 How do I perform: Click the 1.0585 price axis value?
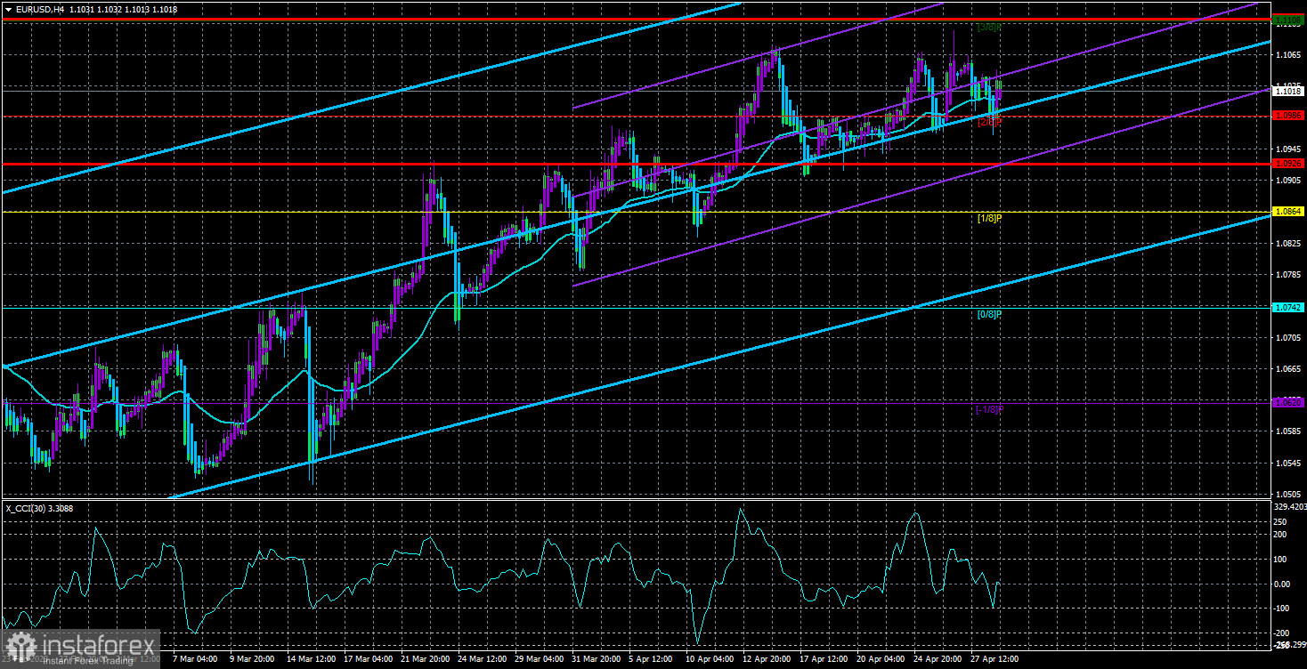(1287, 431)
